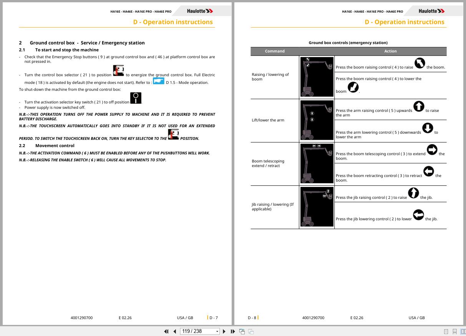Click the key selector icon before 'POSITION'

click(174, 134)
